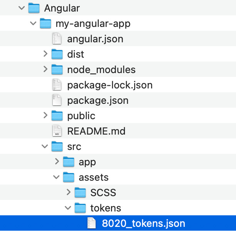Expand the public folder chevron
This screenshot has width=236, height=233.
click(x=45, y=115)
